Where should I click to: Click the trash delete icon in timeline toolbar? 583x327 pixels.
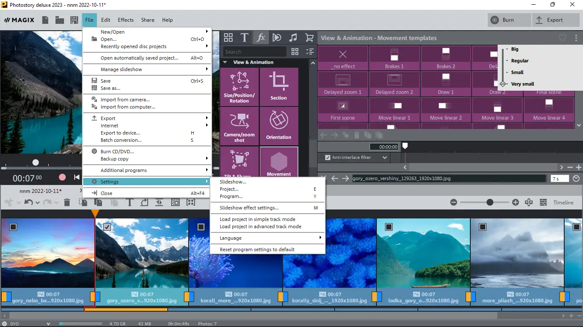pyautogui.click(x=67, y=203)
